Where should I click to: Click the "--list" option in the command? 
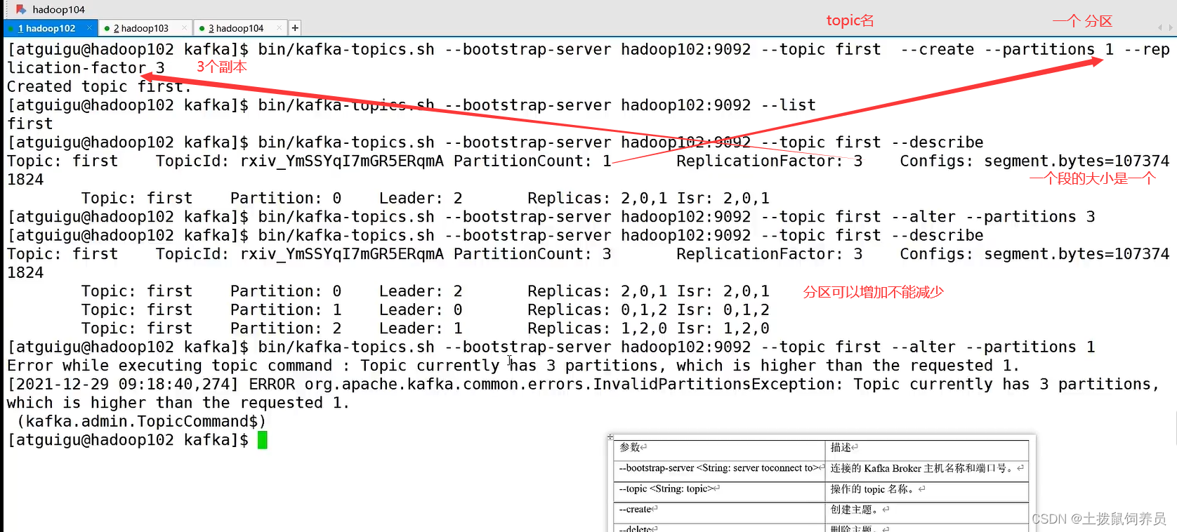(x=788, y=105)
